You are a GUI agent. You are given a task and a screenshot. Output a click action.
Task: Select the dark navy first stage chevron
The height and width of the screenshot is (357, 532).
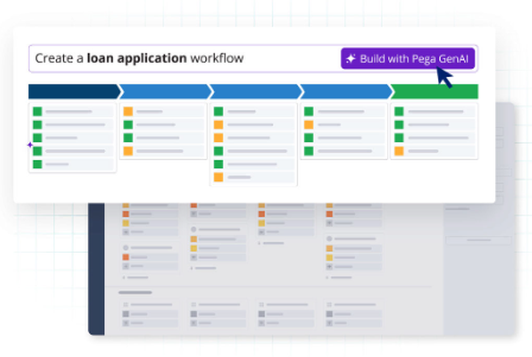[x=74, y=92]
